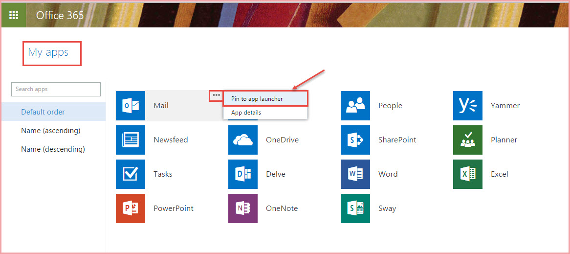Open the Newsfeed tile icon
This screenshot has width=570, height=254.
131,140
